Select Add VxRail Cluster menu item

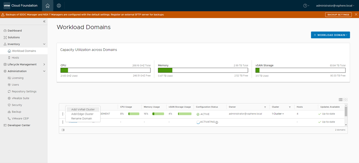coord(83,109)
